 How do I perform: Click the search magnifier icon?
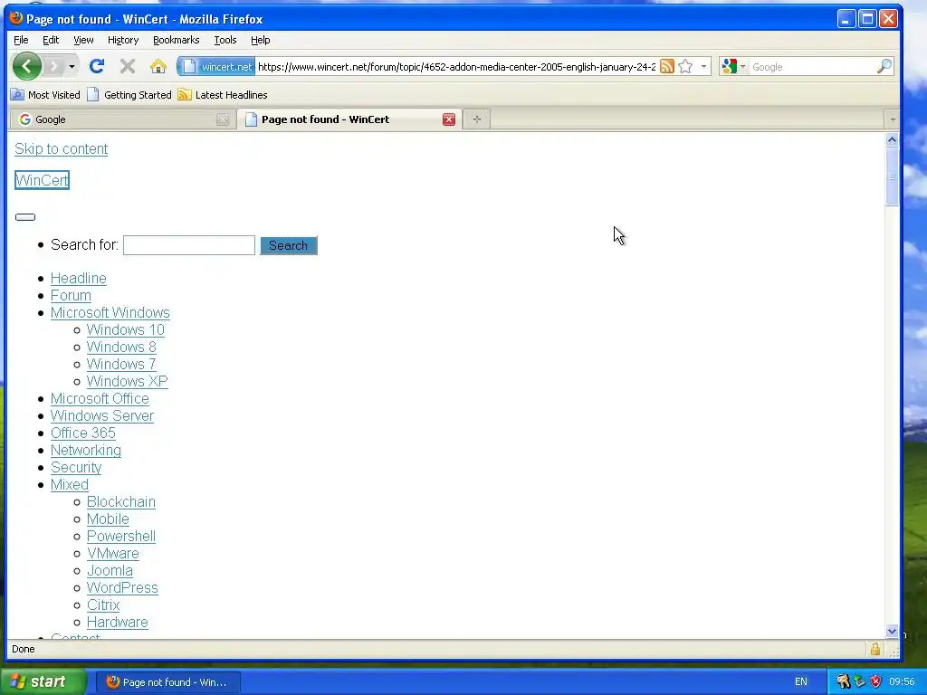click(x=884, y=67)
